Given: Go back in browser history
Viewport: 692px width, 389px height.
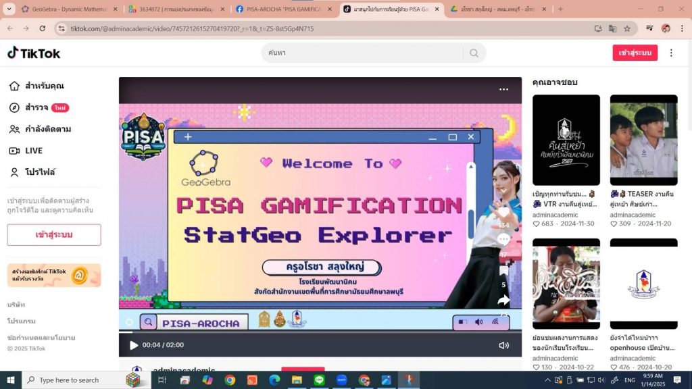Looking at the screenshot, I should (10, 28).
